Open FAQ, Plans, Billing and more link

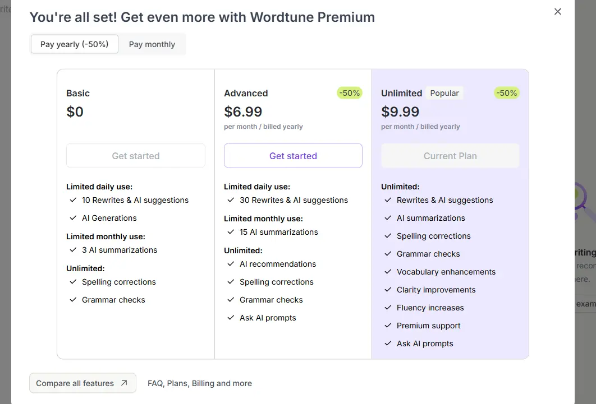[200, 383]
